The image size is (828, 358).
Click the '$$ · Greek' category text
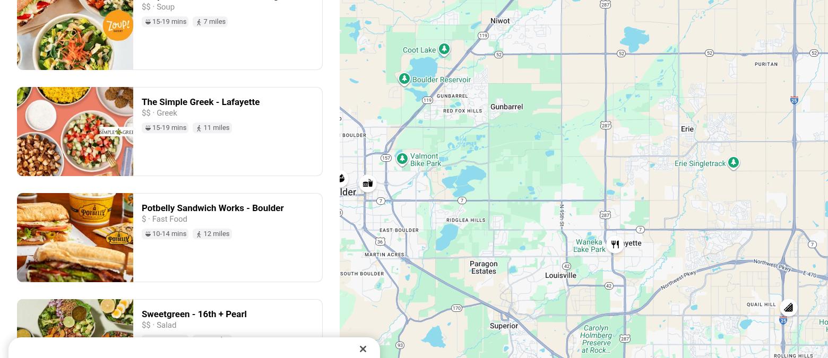point(159,113)
